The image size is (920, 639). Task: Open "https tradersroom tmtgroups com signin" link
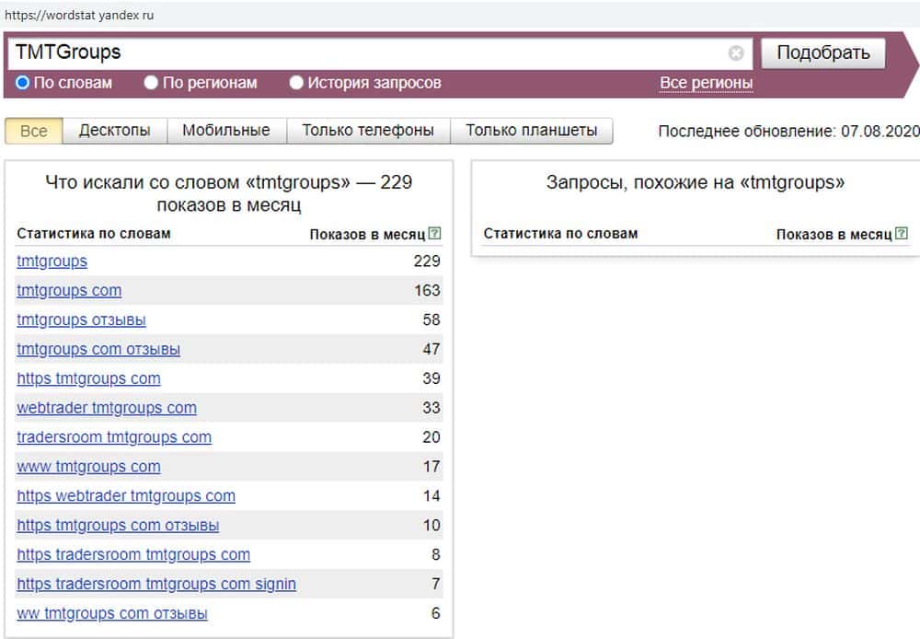coord(156,585)
